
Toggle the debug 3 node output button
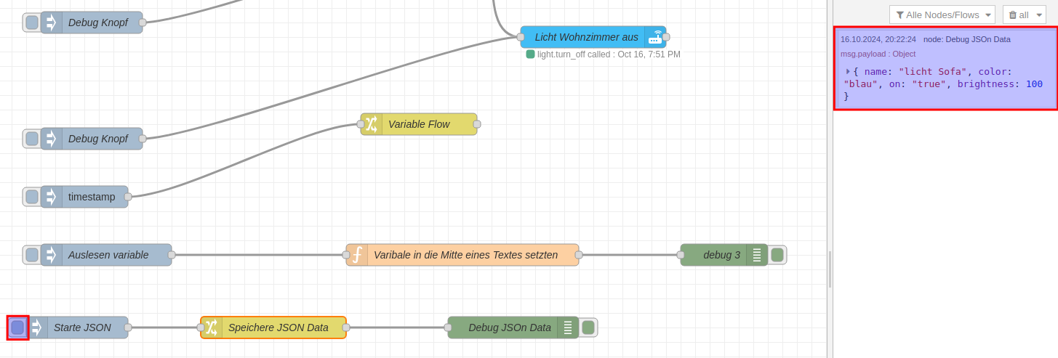point(777,255)
